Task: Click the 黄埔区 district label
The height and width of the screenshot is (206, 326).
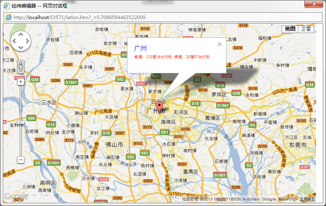Action: (x=213, y=118)
